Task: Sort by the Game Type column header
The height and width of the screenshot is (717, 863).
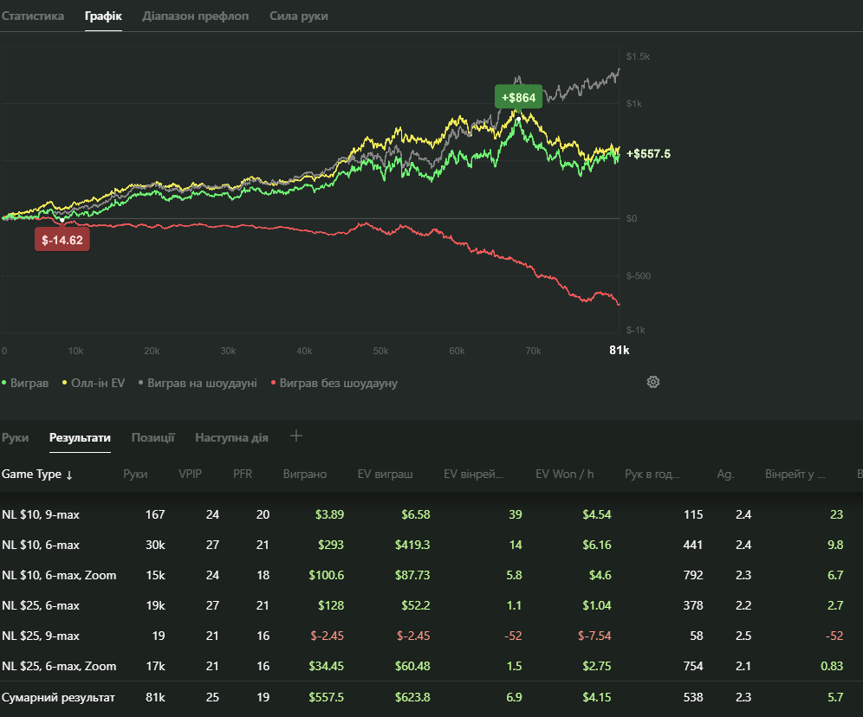Action: pyautogui.click(x=37, y=475)
